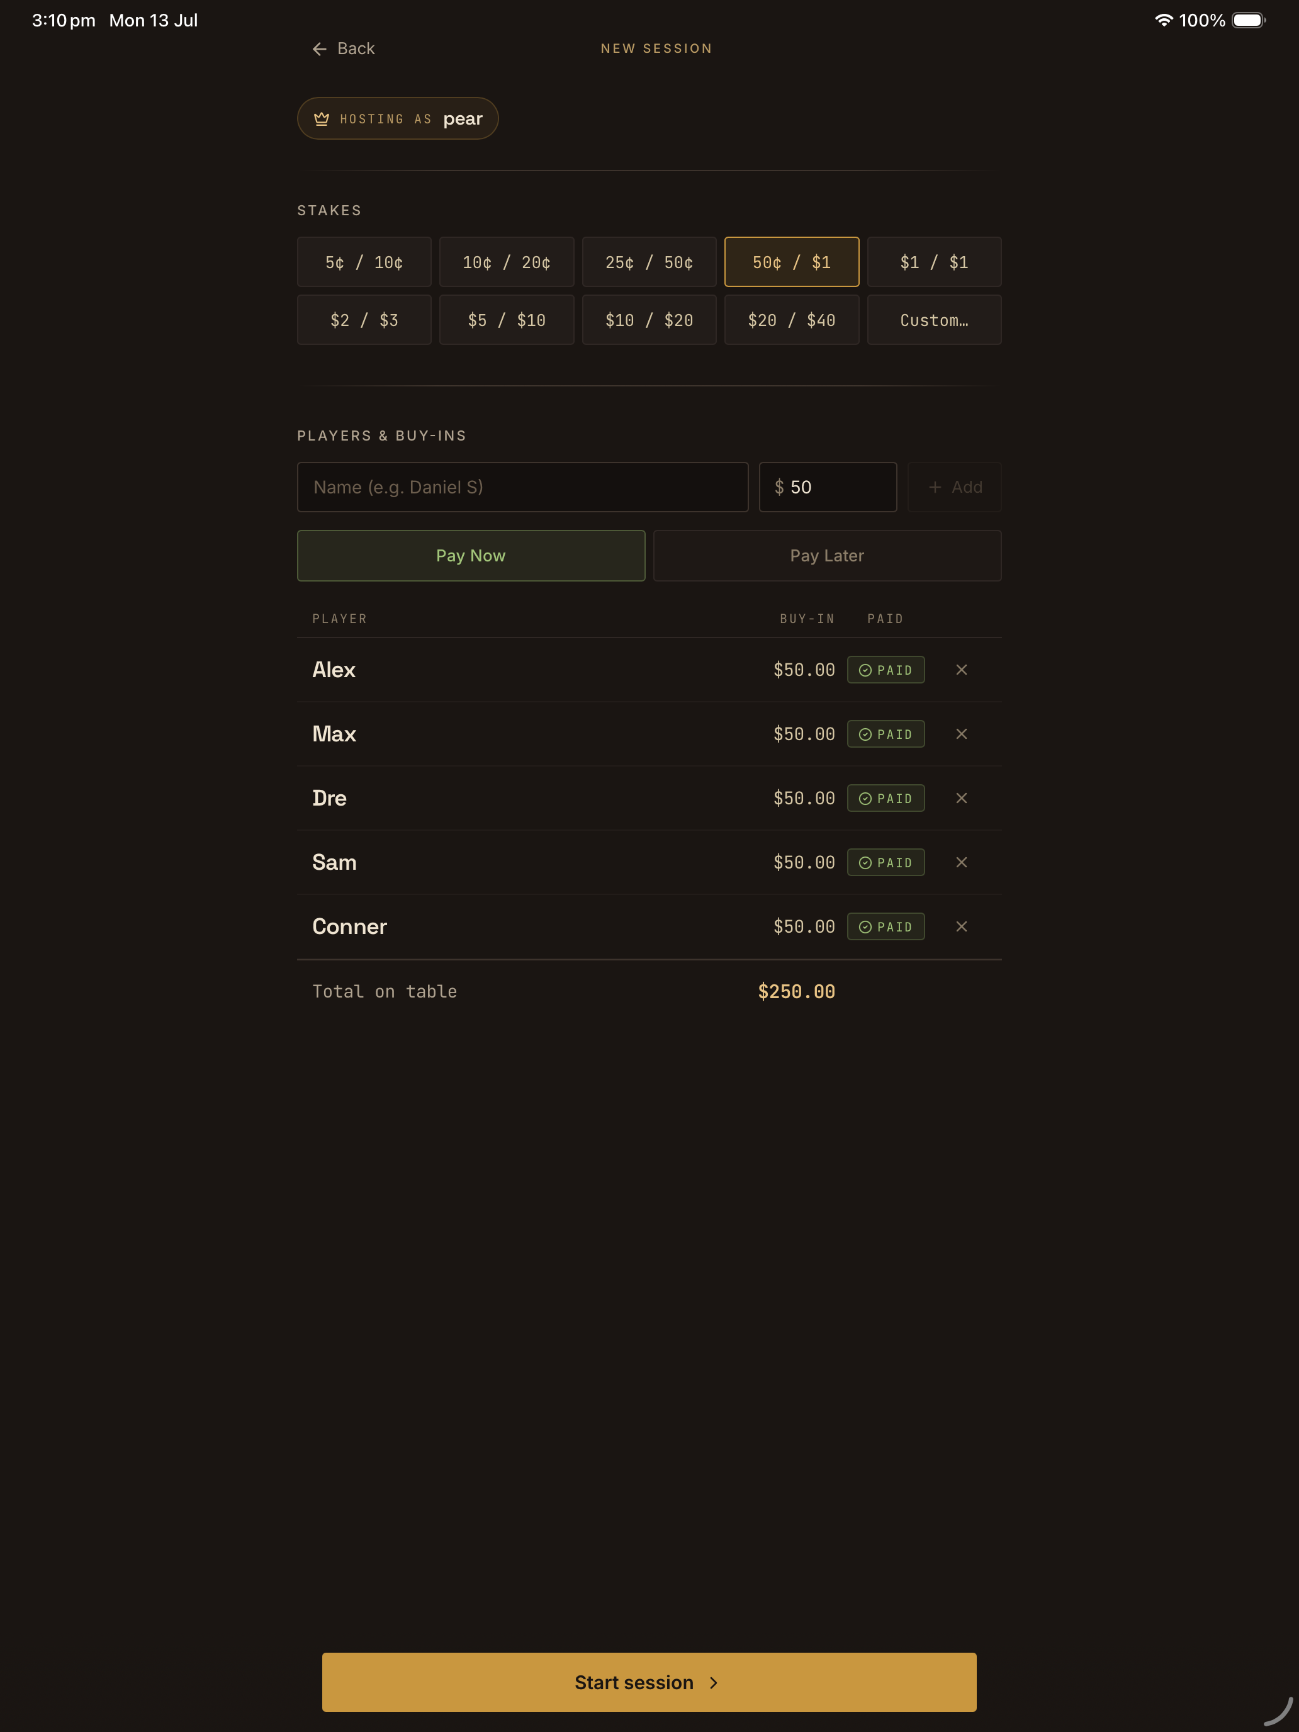Image resolution: width=1299 pixels, height=1732 pixels.
Task: Toggle Conner's PAID status badge
Action: [x=886, y=927]
